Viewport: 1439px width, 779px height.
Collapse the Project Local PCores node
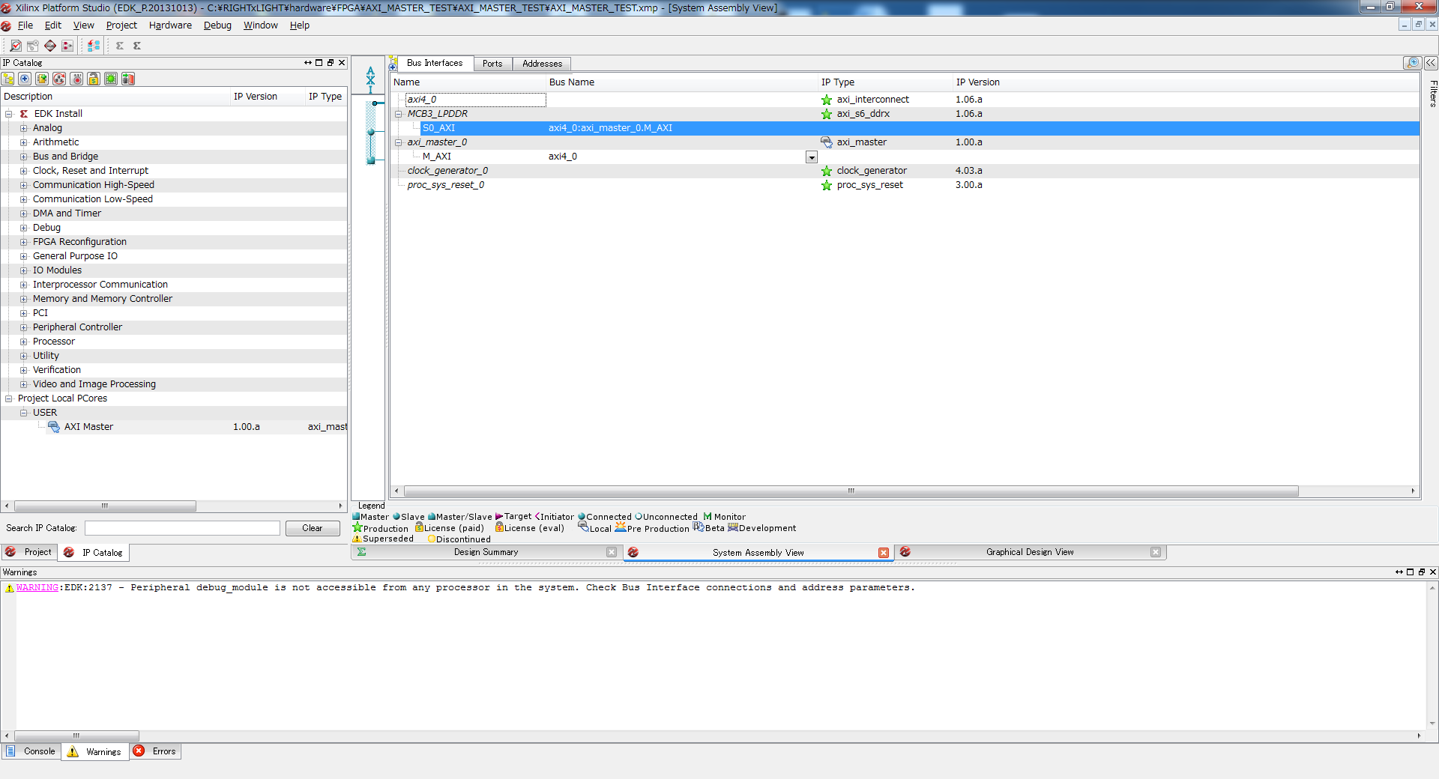coord(9,398)
